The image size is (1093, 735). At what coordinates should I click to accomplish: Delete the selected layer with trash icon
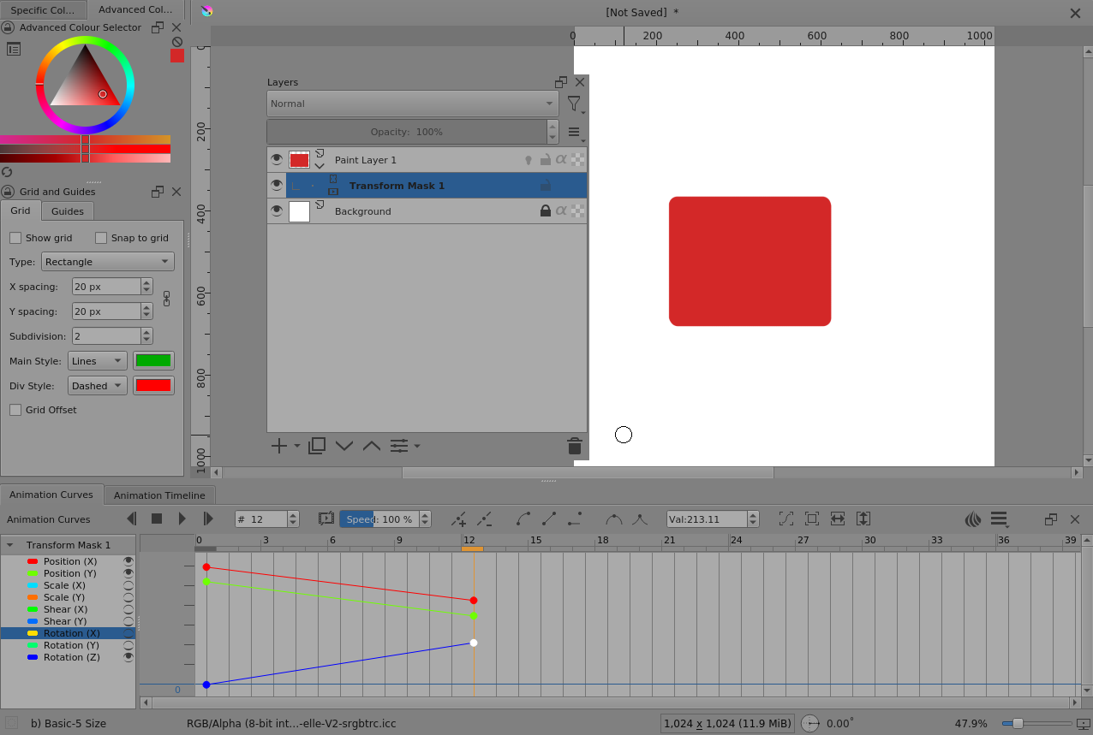tap(574, 446)
